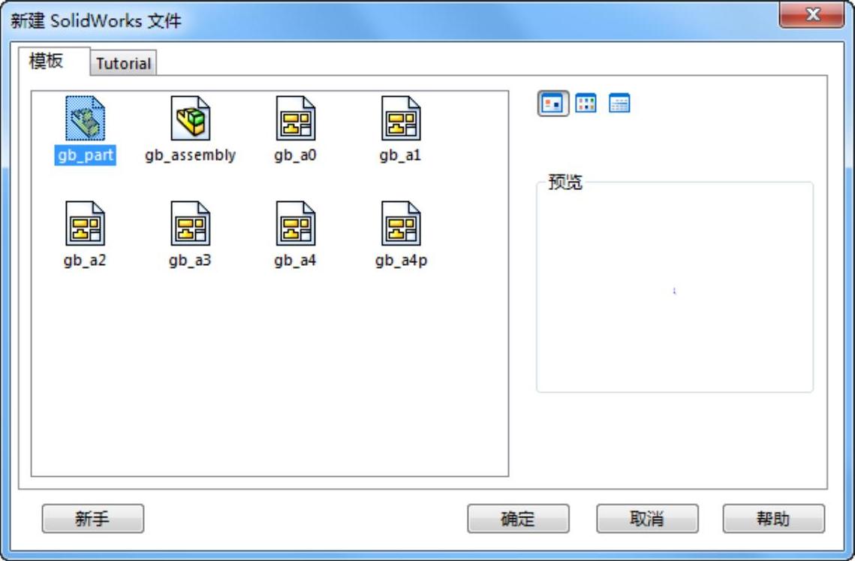
Task: Close the 新建 SolidWorks 文件 dialog
Action: [812, 14]
